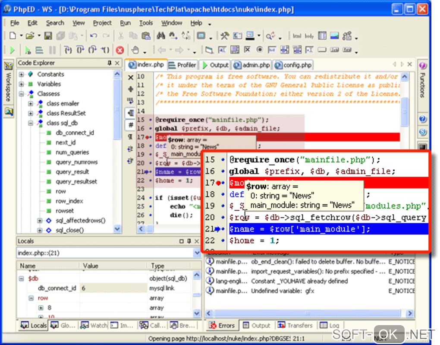Select the query_result property
This screenshot has height=345, width=440.
72,172
